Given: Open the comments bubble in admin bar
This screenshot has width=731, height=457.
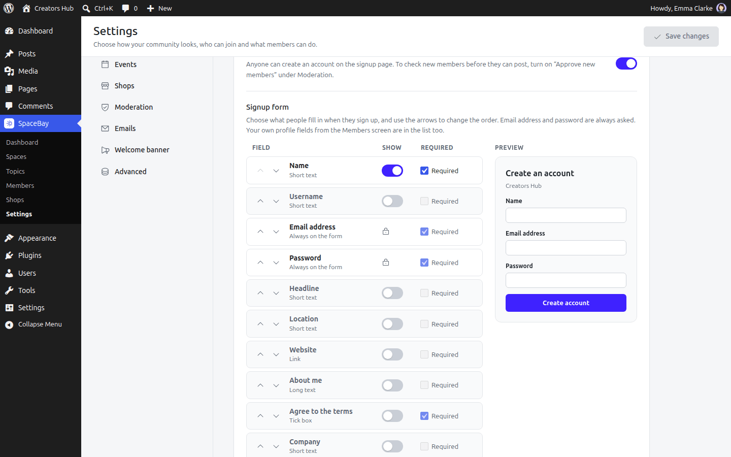Looking at the screenshot, I should point(125,8).
